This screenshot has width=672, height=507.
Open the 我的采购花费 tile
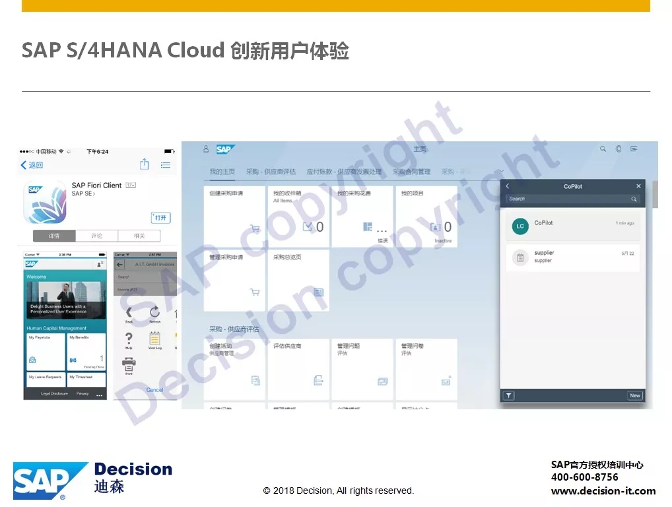pos(362,217)
